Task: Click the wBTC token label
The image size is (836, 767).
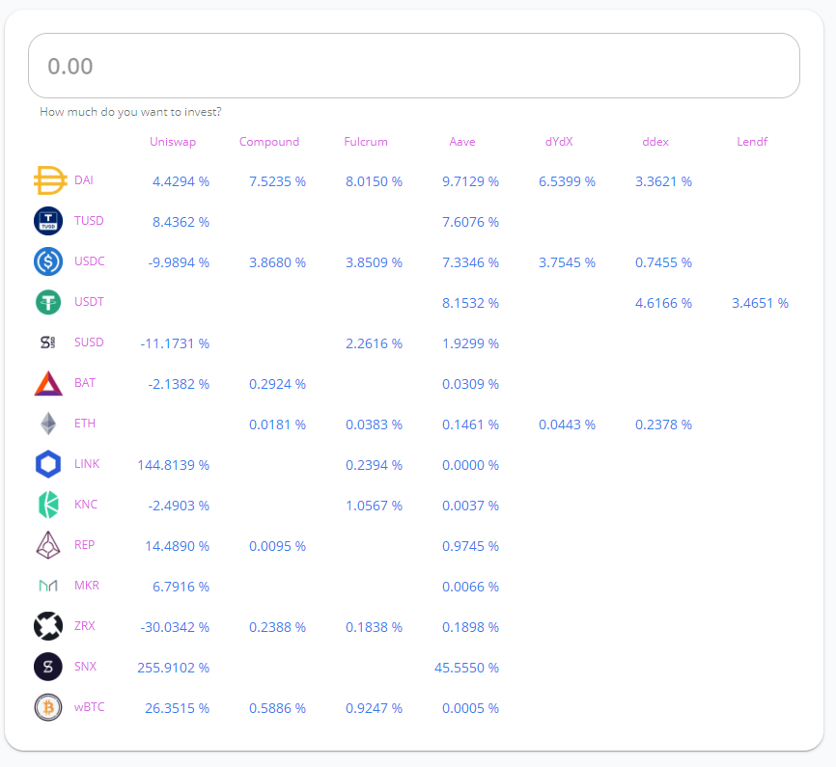Action: pos(89,707)
